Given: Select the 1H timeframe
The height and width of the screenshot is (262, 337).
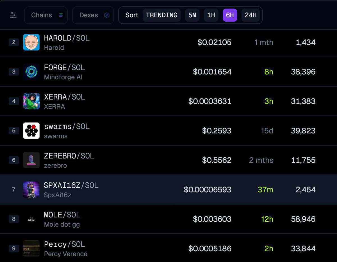Looking at the screenshot, I should [211, 15].
